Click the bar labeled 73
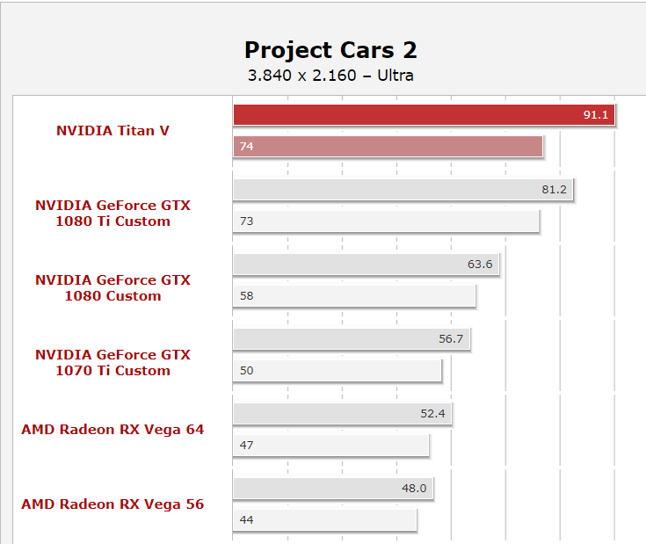Viewport: 646px width, 544px height. (x=386, y=221)
